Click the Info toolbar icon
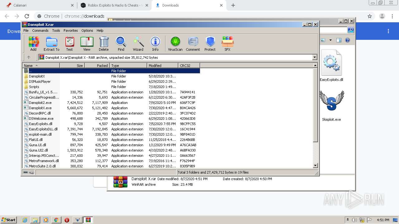The width and height of the screenshot is (399, 224). pyautogui.click(x=155, y=43)
